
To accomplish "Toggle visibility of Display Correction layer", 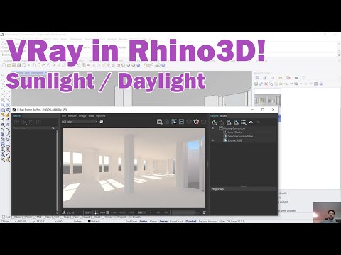I will click(213, 128).
